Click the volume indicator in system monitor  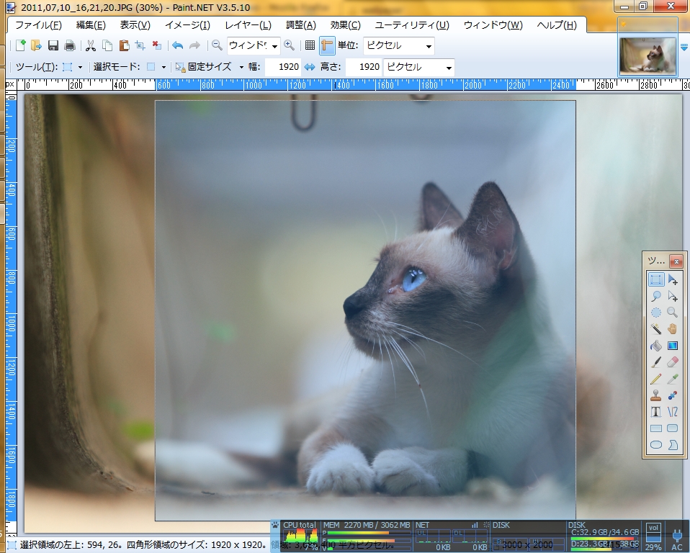click(x=653, y=536)
